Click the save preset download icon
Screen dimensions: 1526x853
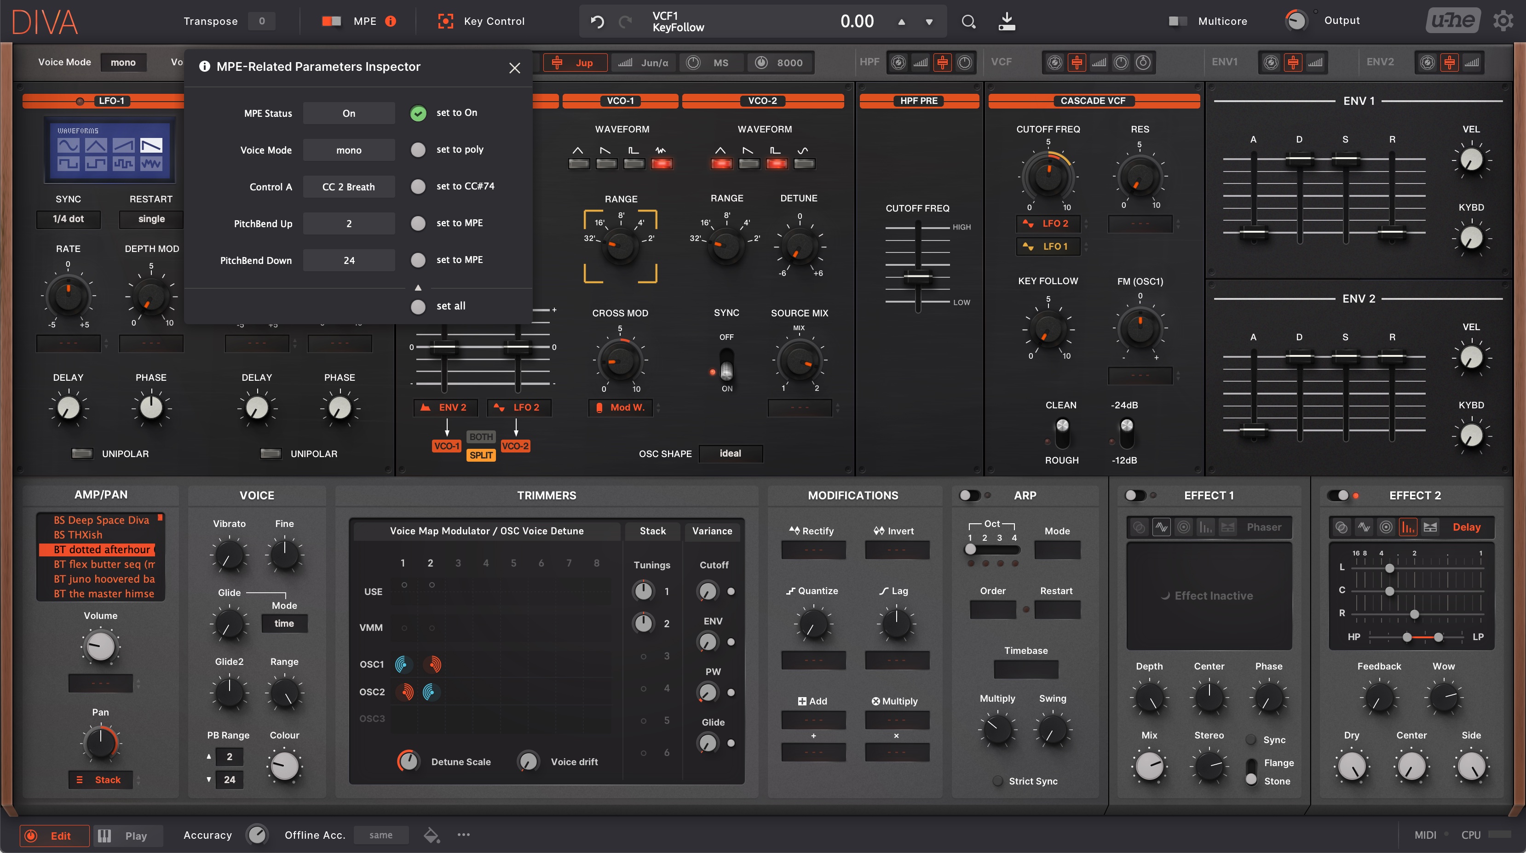[x=1007, y=22]
